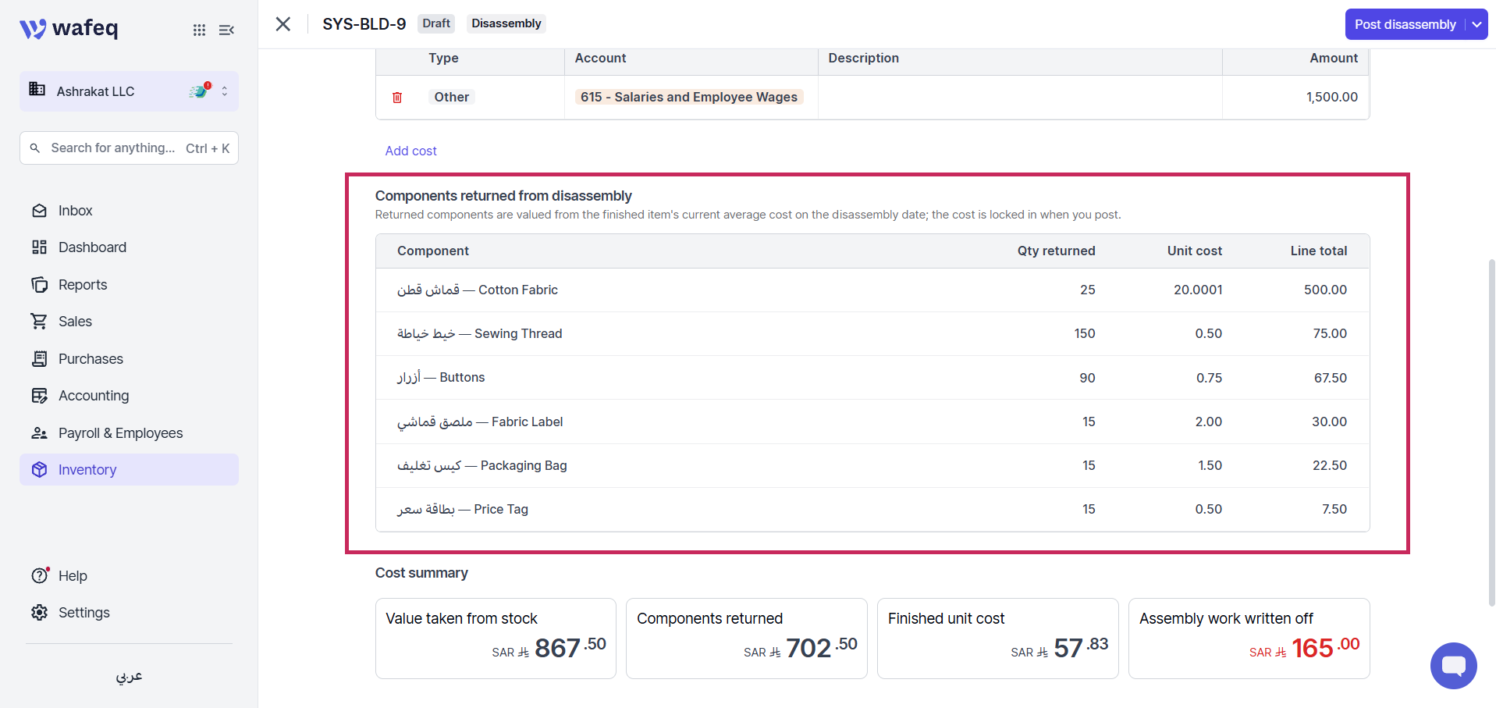Screen dimensions: 1496x708
Task: Open the Other cost type selector
Action: click(x=452, y=97)
